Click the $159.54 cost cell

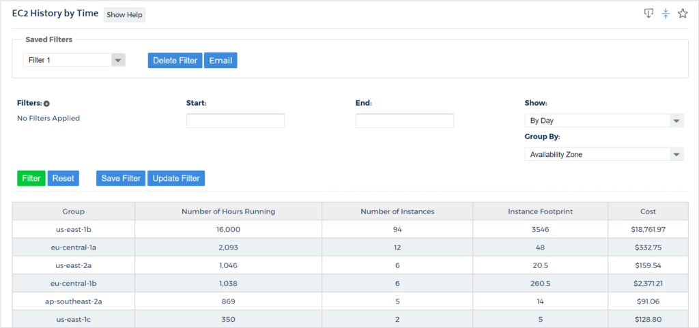648,266
